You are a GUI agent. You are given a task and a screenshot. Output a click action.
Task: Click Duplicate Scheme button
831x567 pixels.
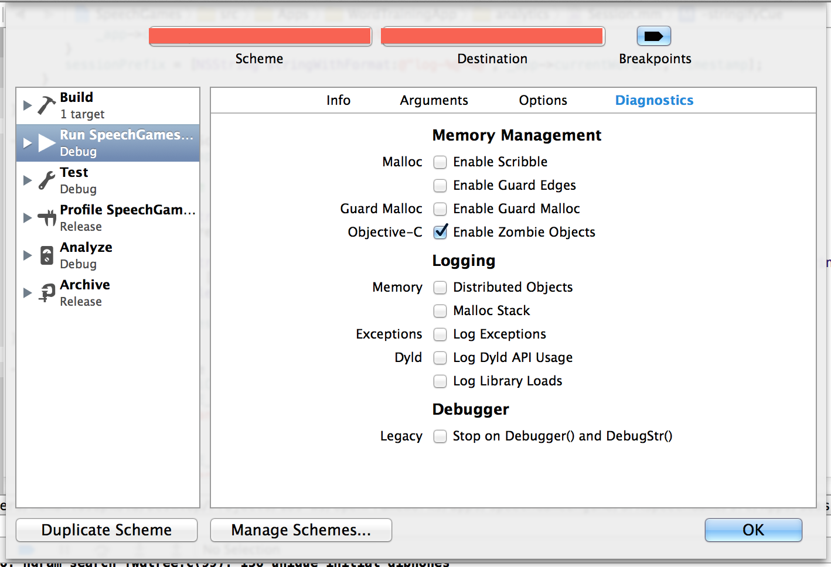coord(107,530)
